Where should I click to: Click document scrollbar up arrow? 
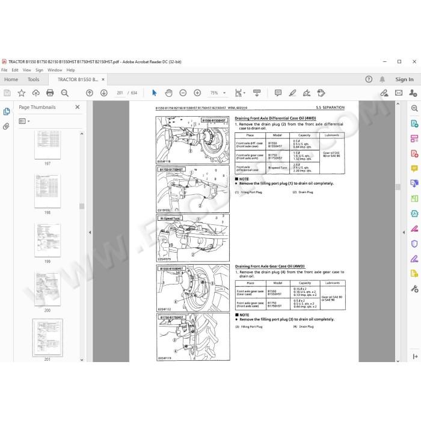click(398, 103)
